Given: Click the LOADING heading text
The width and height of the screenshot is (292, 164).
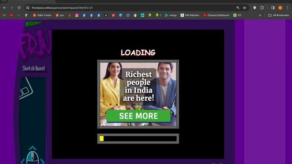Looking at the screenshot, I should [138, 53].
